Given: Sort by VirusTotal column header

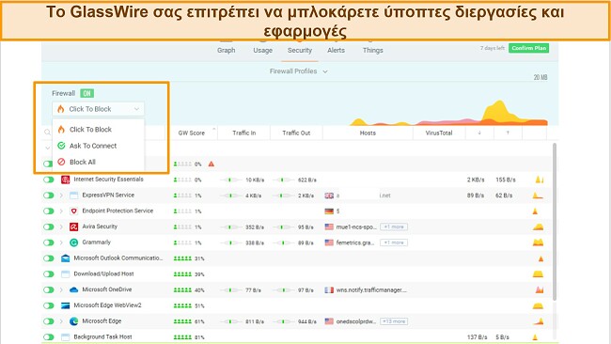Looking at the screenshot, I should (x=439, y=133).
